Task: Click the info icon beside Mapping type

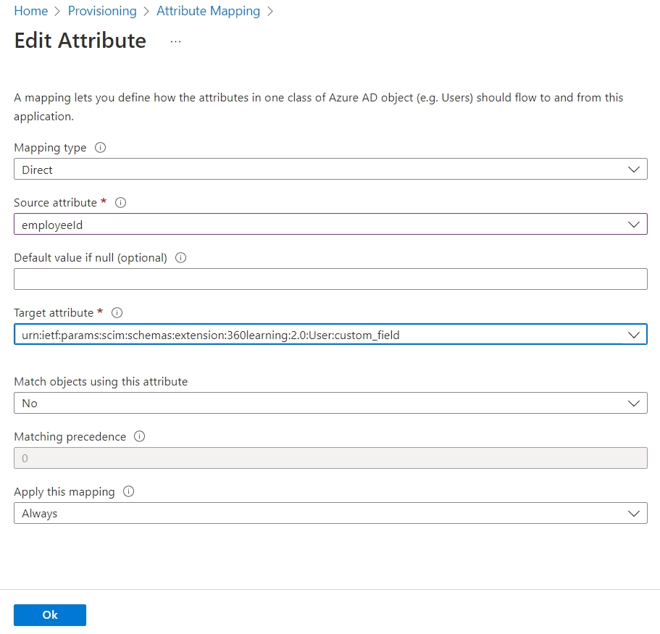Action: [100, 147]
